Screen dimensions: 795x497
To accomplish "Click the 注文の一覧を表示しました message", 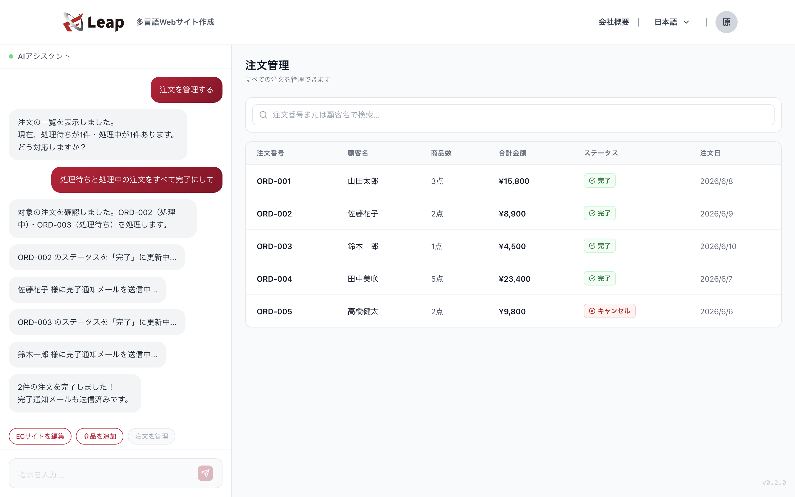I will [x=98, y=135].
